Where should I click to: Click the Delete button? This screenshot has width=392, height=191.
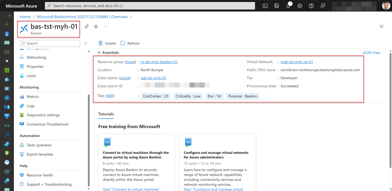[x=107, y=43]
